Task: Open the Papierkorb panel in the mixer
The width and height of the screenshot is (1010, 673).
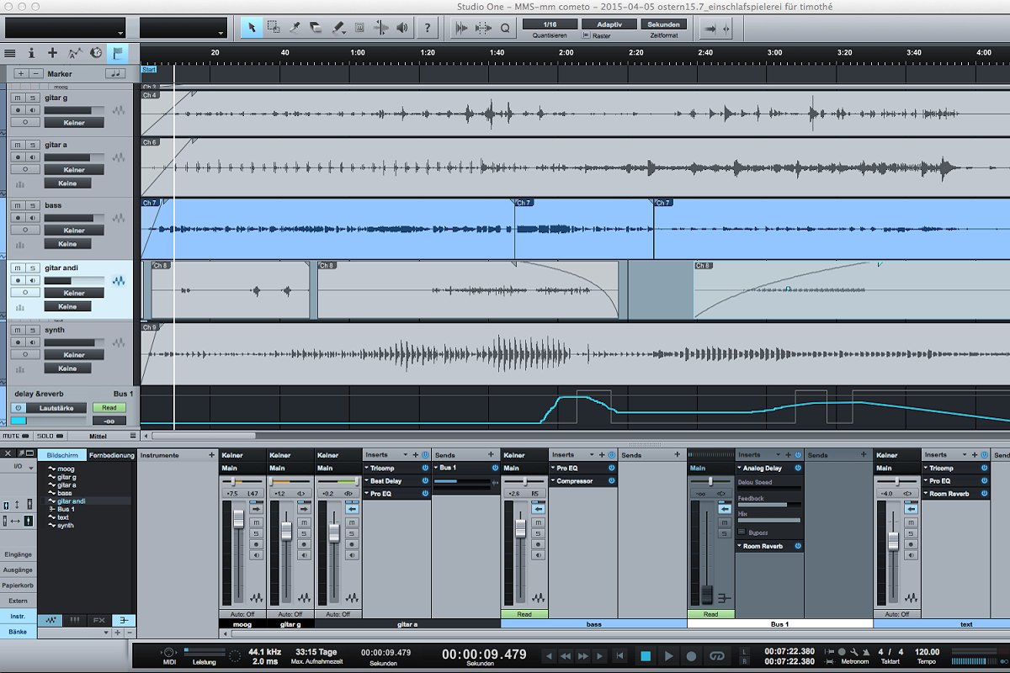Action: click(18, 585)
